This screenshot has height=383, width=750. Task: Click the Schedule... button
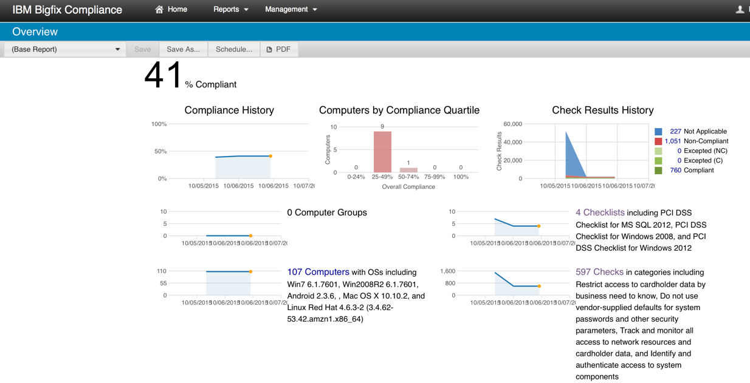[x=233, y=49]
